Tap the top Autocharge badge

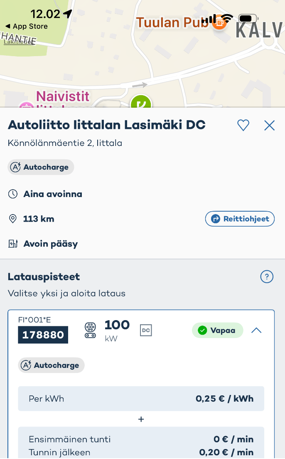click(41, 167)
